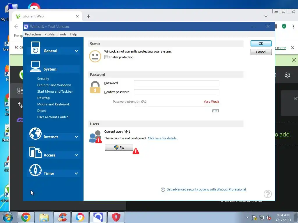
Task: Click the password keyboard icon button
Action: [216, 111]
